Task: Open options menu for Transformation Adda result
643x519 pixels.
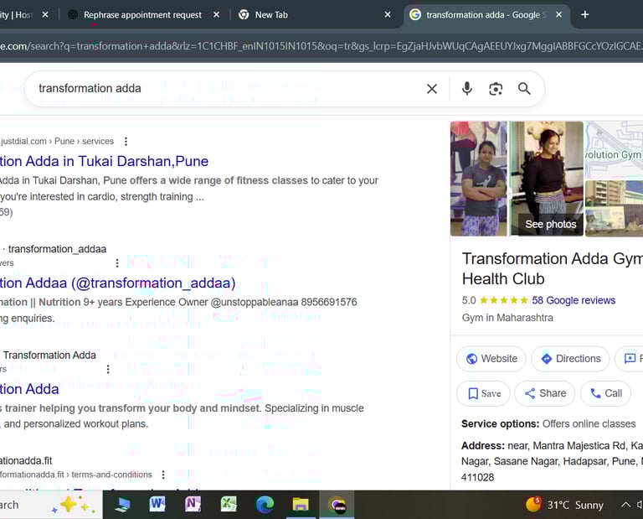Action: click(108, 369)
